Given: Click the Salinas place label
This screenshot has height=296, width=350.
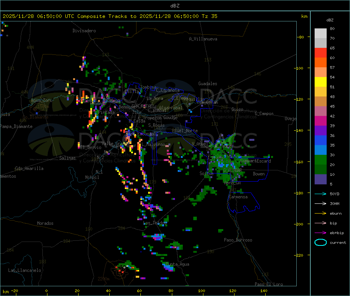Looking at the screenshot, I should 67,158.
